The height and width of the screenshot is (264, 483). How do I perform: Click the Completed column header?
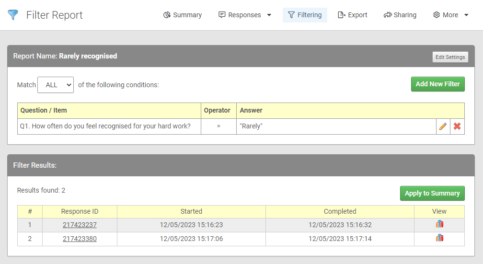340,211
